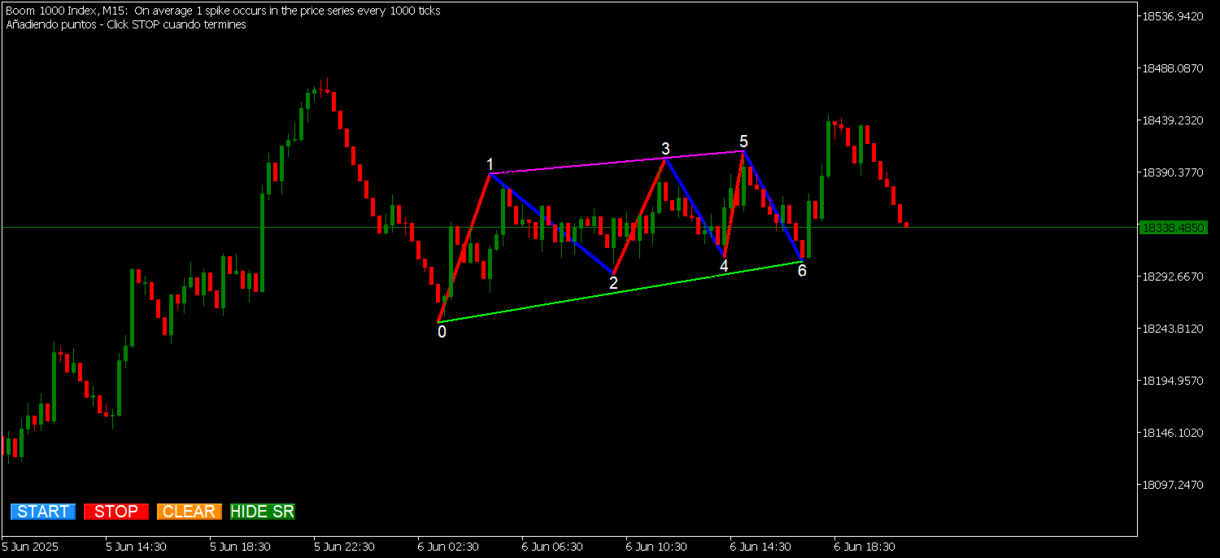Click the 18292.6670 price scale value
The height and width of the screenshot is (558, 1220).
click(1173, 277)
